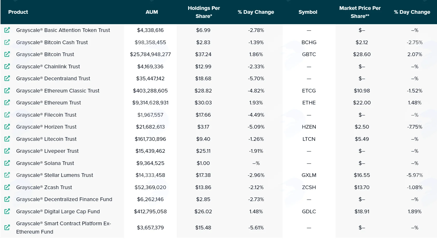Open Grayscale Decentralized Finance Fund link
This screenshot has width=437, height=239.
pyautogui.click(x=64, y=199)
